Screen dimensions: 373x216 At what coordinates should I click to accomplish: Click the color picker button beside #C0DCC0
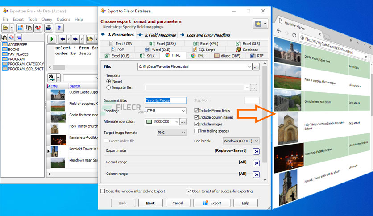coord(183,121)
